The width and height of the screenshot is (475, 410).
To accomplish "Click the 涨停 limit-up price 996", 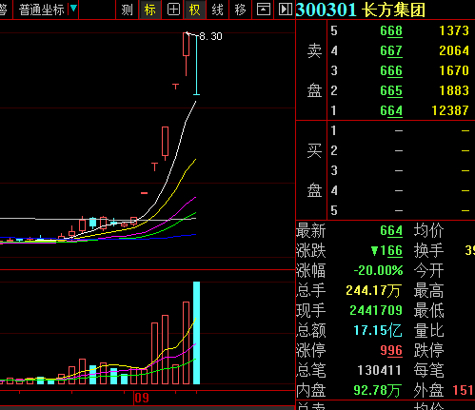I will (391, 350).
